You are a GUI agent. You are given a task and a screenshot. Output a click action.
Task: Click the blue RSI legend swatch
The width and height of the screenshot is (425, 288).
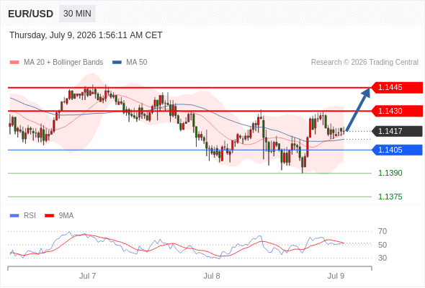(14, 216)
